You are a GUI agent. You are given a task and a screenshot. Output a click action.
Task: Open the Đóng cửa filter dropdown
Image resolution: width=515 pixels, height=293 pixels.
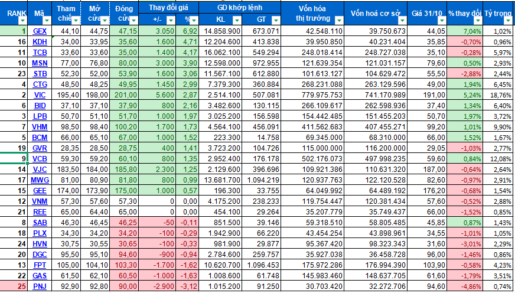point(134,21)
